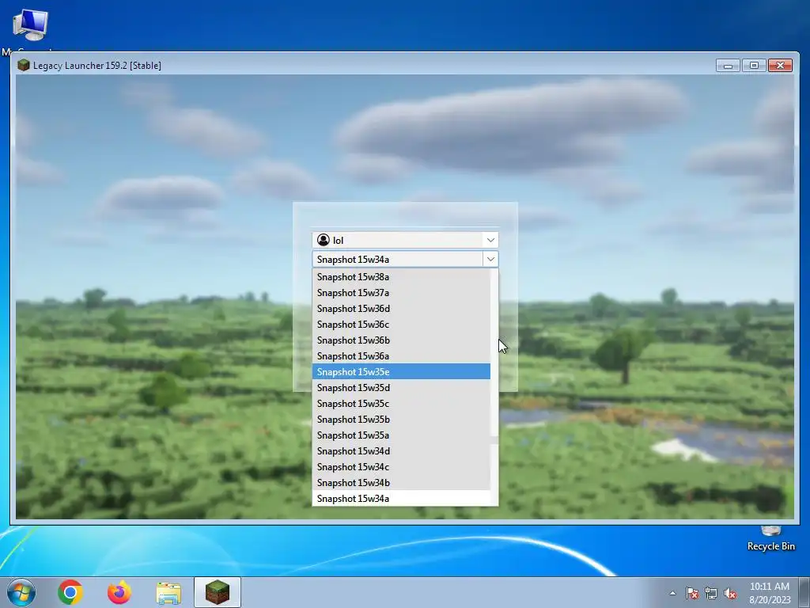Click the Legacy Launcher title bar grass block icon
This screenshot has height=608, width=810.
click(x=23, y=65)
